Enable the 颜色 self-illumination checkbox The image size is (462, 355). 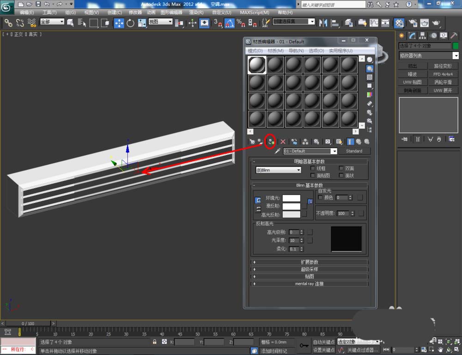click(320, 197)
